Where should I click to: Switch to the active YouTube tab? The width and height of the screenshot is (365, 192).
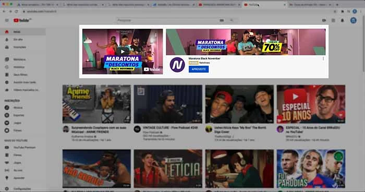(x=265, y=5)
